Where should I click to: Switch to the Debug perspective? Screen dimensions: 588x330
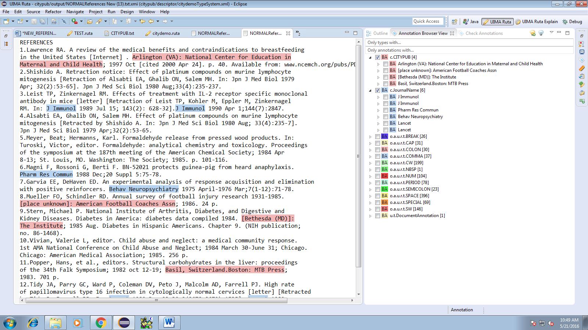pyautogui.click(x=572, y=22)
